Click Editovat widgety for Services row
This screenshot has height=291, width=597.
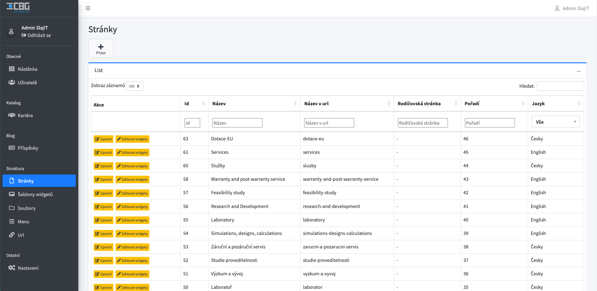(132, 153)
